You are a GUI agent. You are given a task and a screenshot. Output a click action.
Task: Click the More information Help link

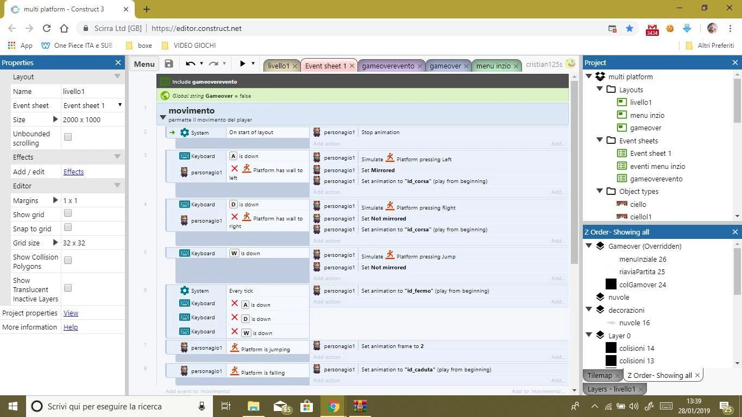coord(71,327)
